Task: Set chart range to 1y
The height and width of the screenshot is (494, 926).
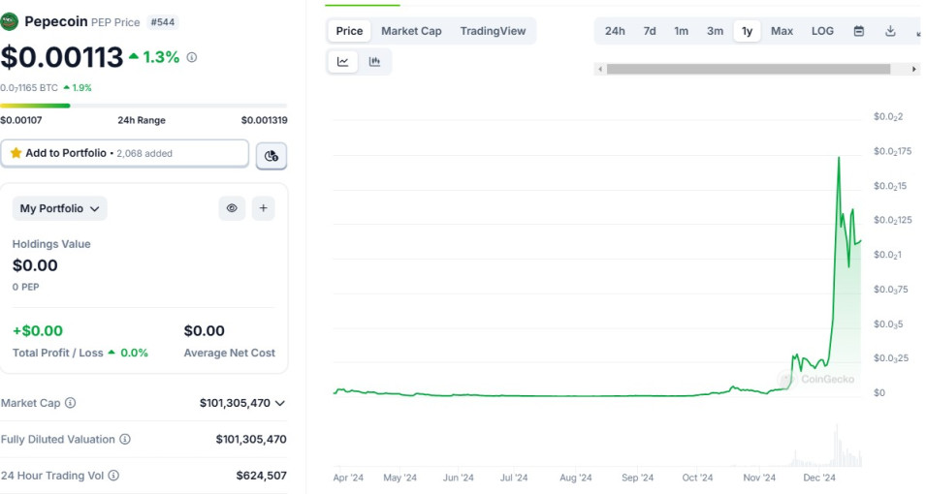Action: 747,31
